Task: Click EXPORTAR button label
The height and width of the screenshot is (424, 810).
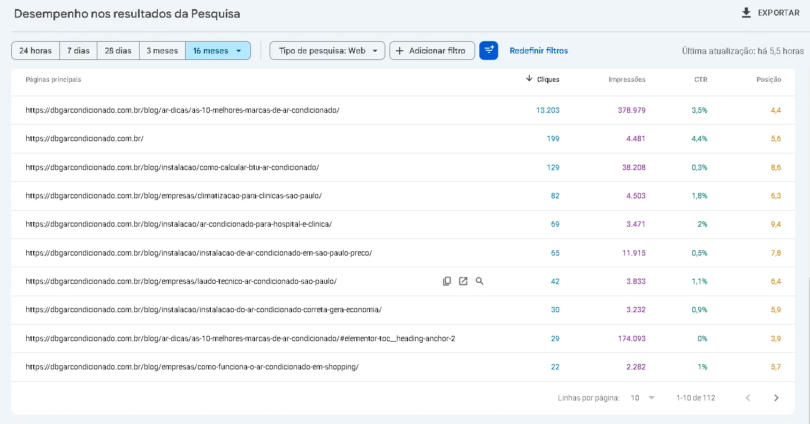Action: 779,13
